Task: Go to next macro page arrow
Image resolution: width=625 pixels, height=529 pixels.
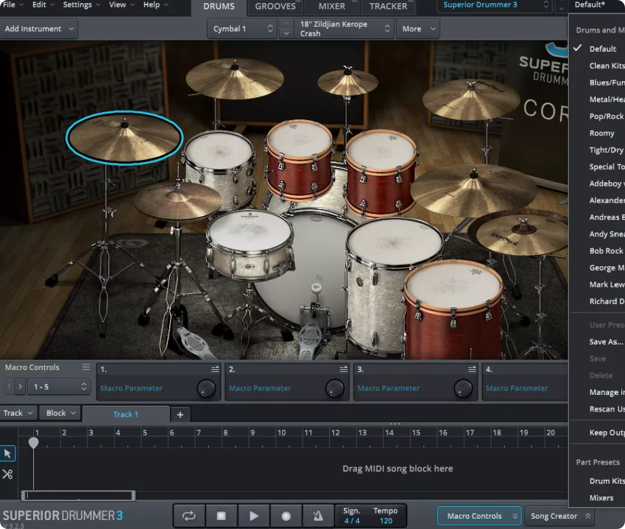Action: coord(20,387)
